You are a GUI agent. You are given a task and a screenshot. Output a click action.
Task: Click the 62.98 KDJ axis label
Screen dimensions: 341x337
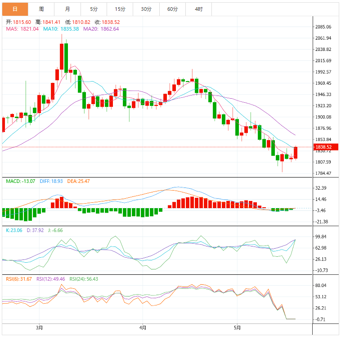pyautogui.click(x=321, y=248)
